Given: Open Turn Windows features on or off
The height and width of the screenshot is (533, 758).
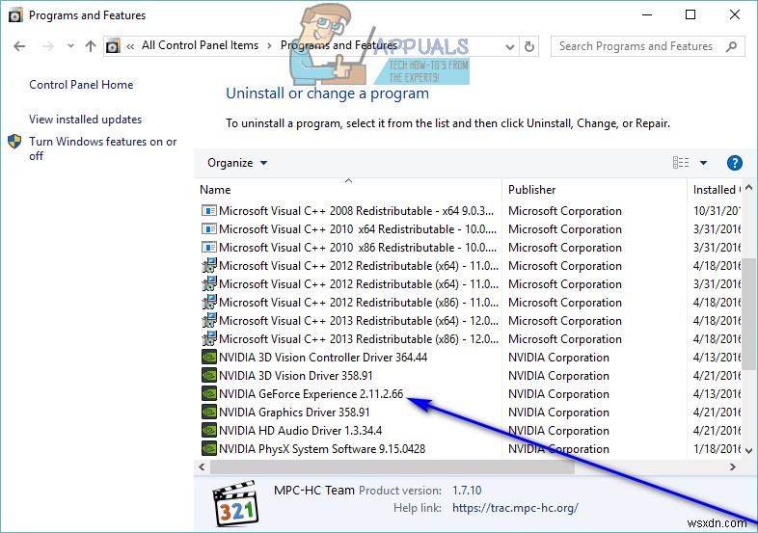Looking at the screenshot, I should pyautogui.click(x=102, y=148).
